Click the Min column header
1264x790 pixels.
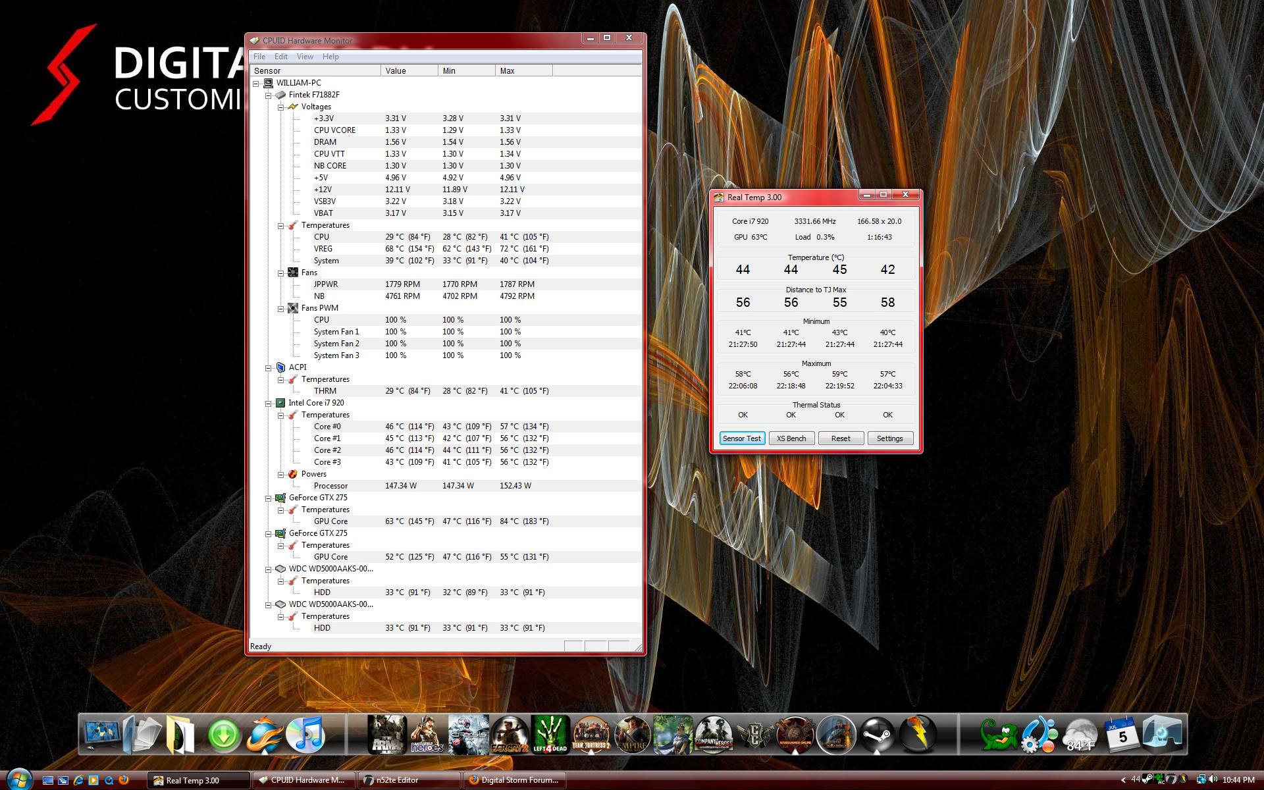tap(467, 70)
